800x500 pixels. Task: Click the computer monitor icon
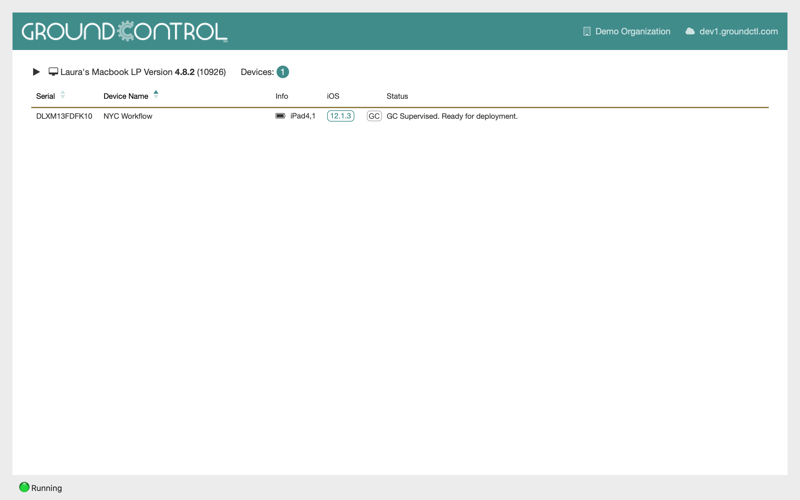point(53,72)
